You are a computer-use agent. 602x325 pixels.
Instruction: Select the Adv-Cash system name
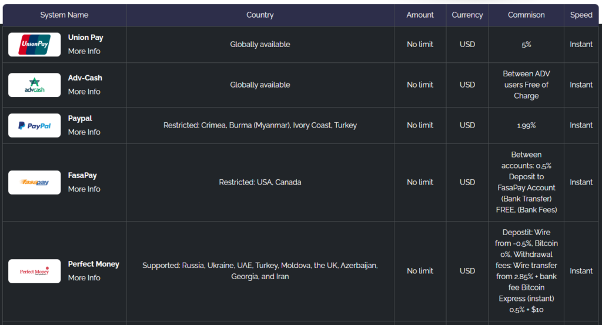[x=85, y=78]
